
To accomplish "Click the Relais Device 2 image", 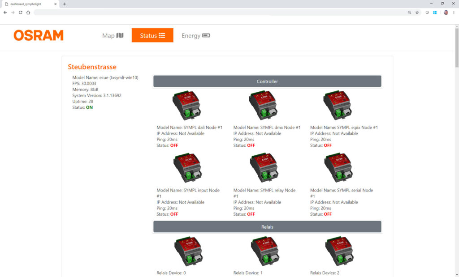I will (x=340, y=251).
